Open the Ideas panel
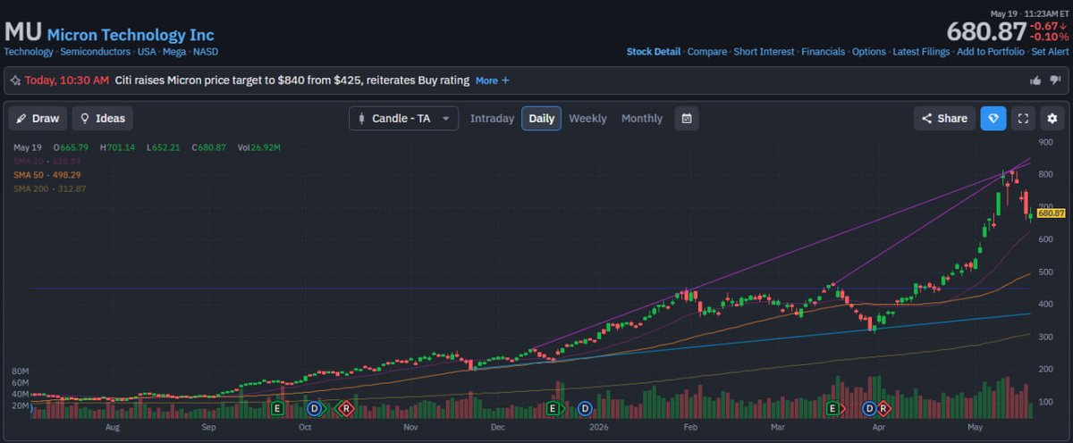Image resolution: width=1073 pixels, height=443 pixels. pyautogui.click(x=102, y=118)
